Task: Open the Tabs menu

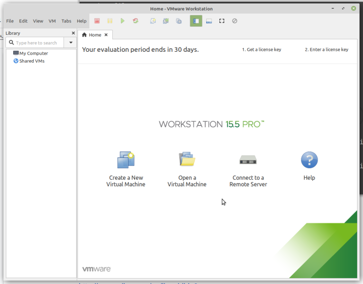Action: tap(66, 21)
